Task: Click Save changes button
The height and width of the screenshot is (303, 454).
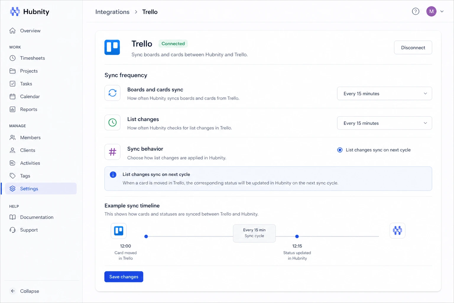Action: click(x=124, y=277)
